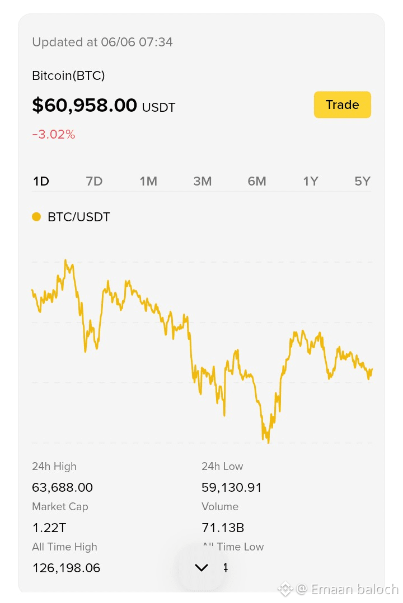Click the Bitcoin(BTC) title

[68, 75]
